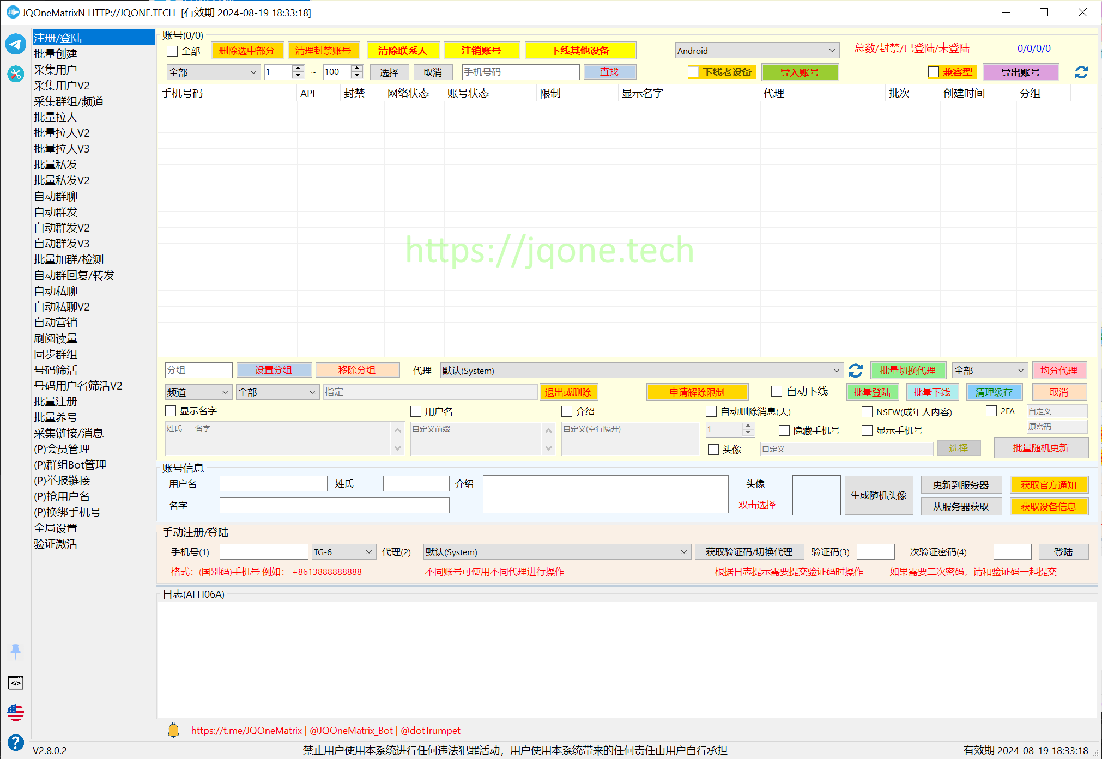Open the t.me/JQOneMatrix link

(246, 731)
